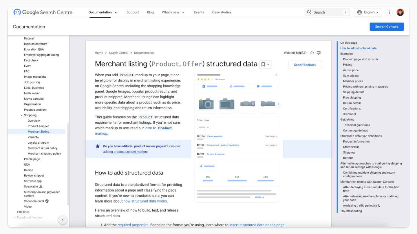Click the thumbs down not helpful icon
Screen dimensions: 417x234
pos(319,53)
